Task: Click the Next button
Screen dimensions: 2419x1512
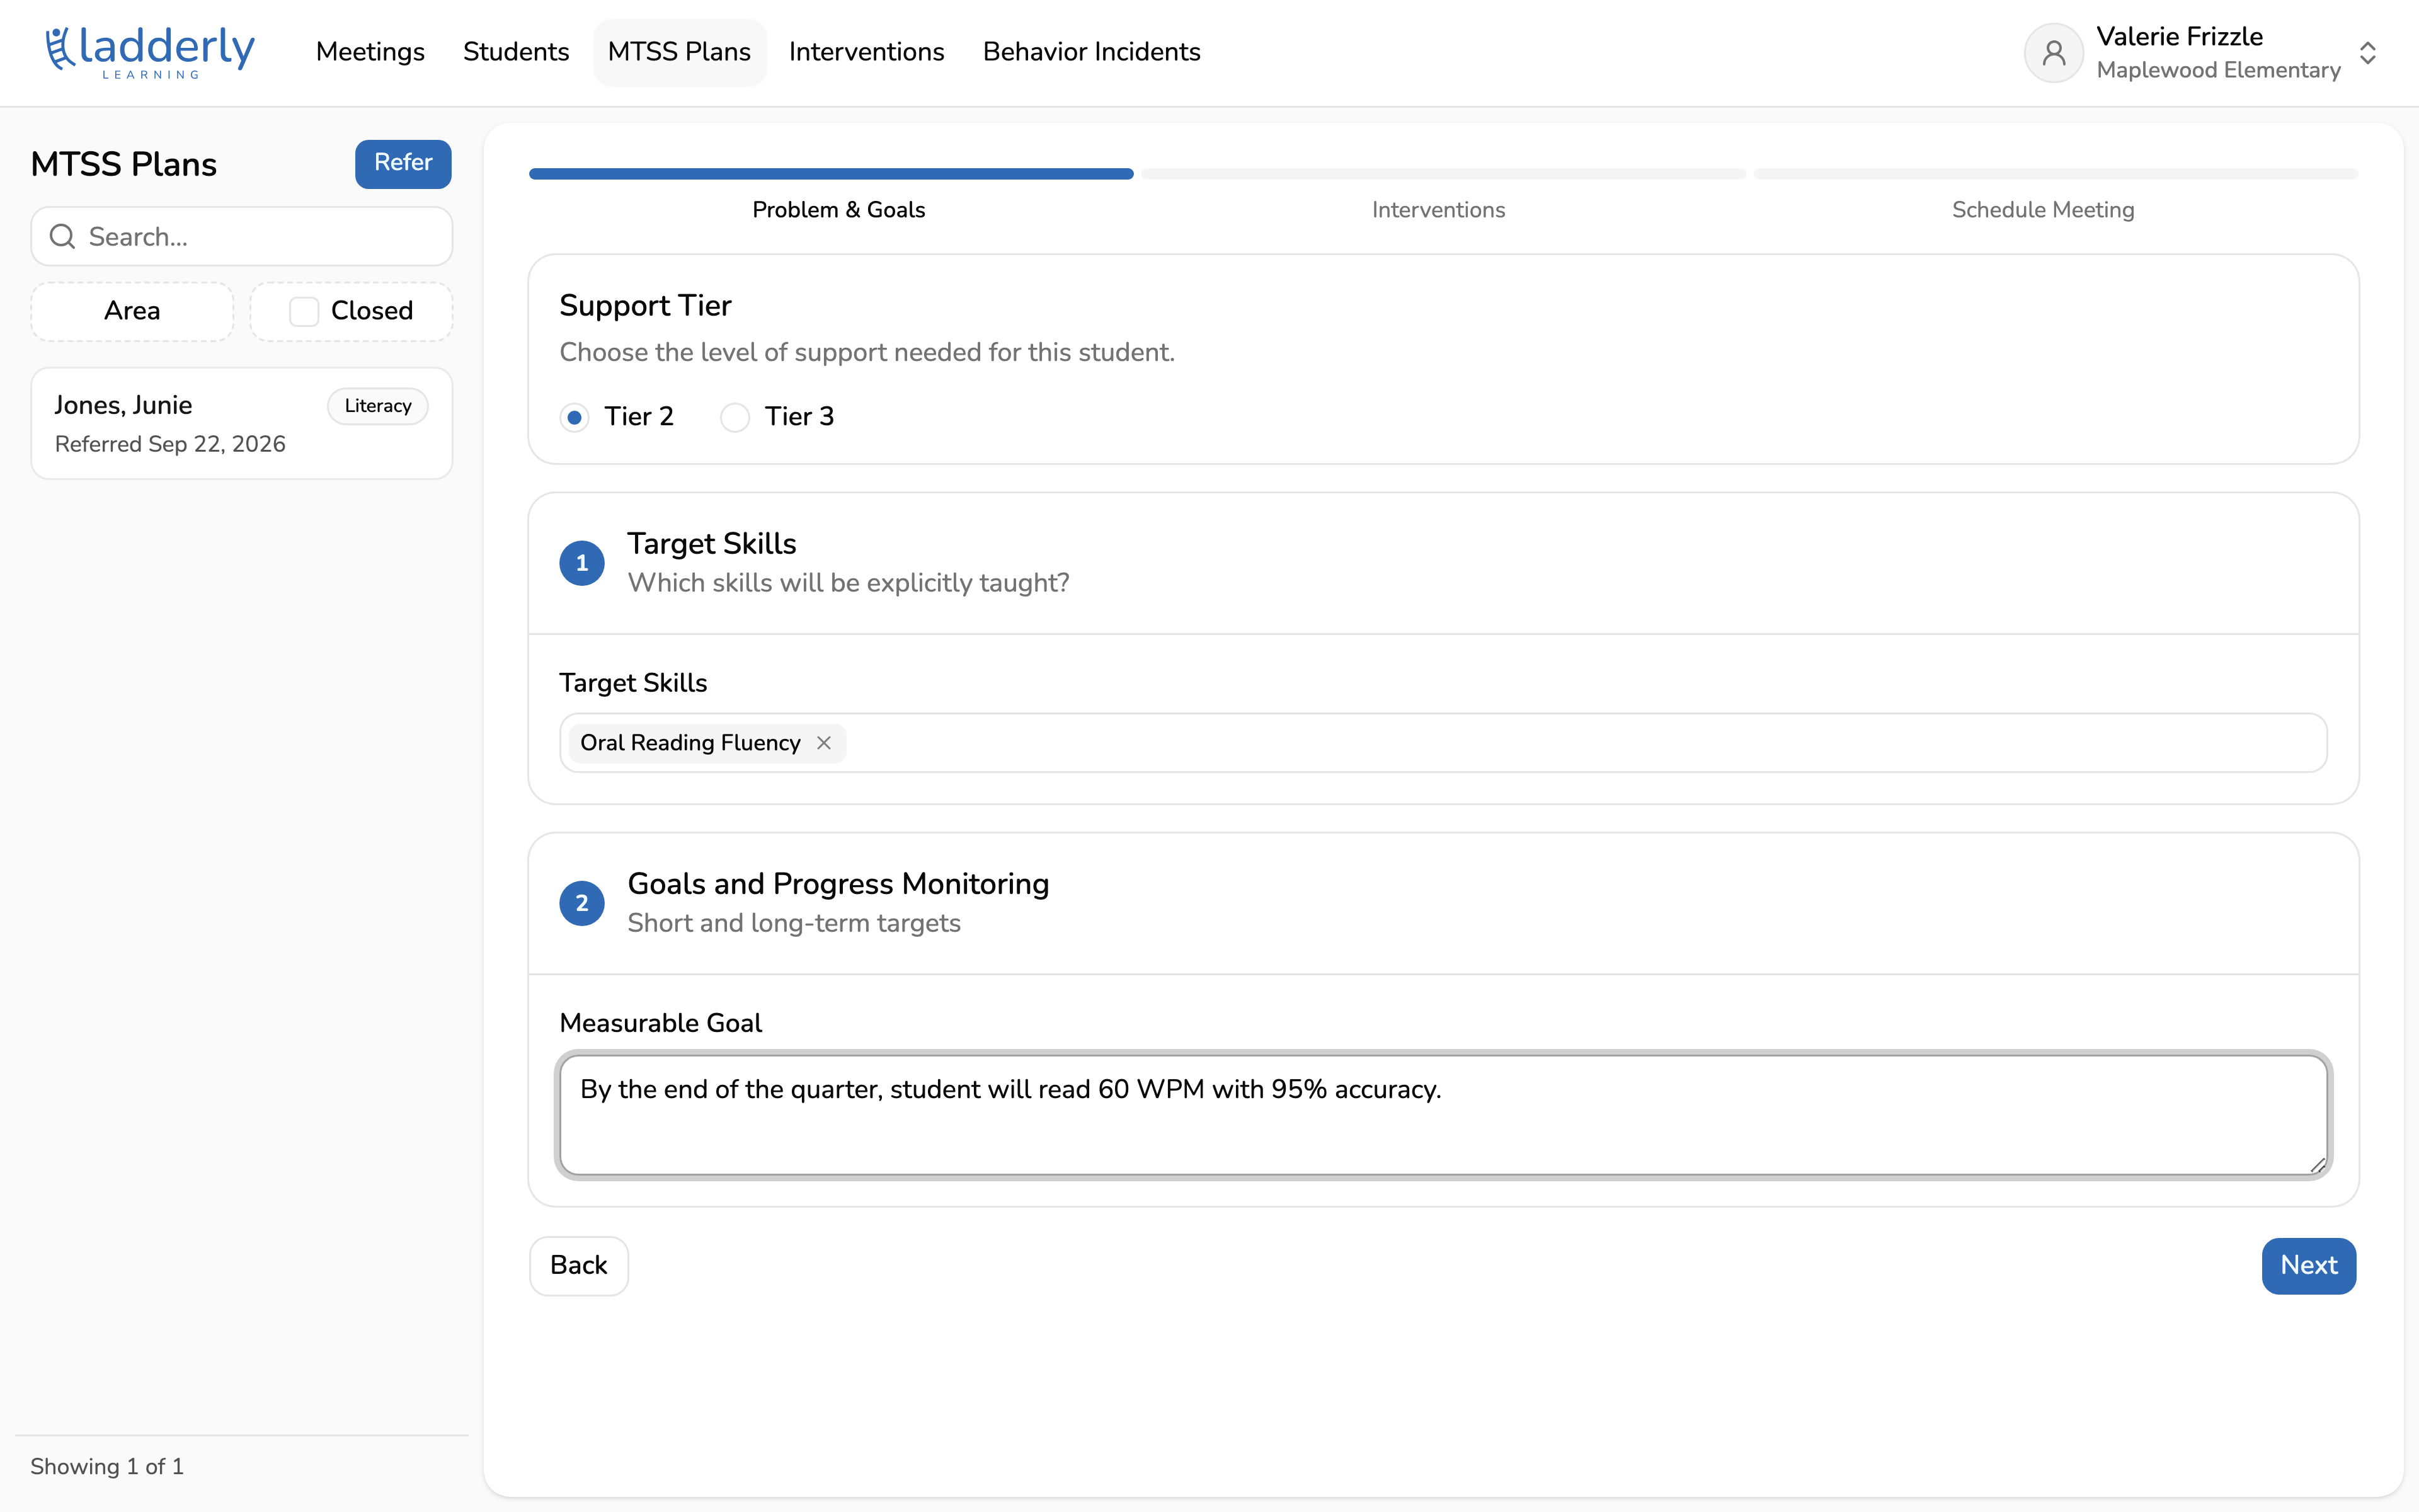Action: click(2308, 1266)
